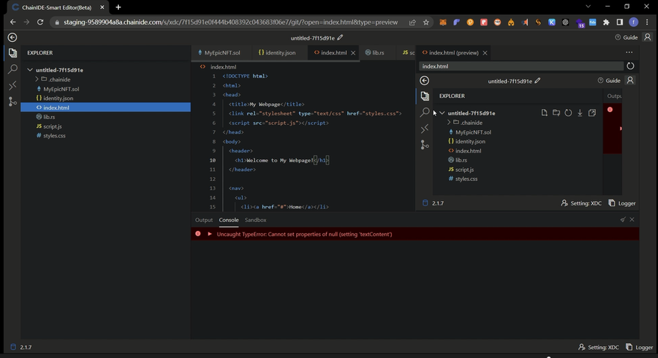This screenshot has height=358, width=658.
Task: Click the user account icon at top right
Action: pyautogui.click(x=648, y=37)
